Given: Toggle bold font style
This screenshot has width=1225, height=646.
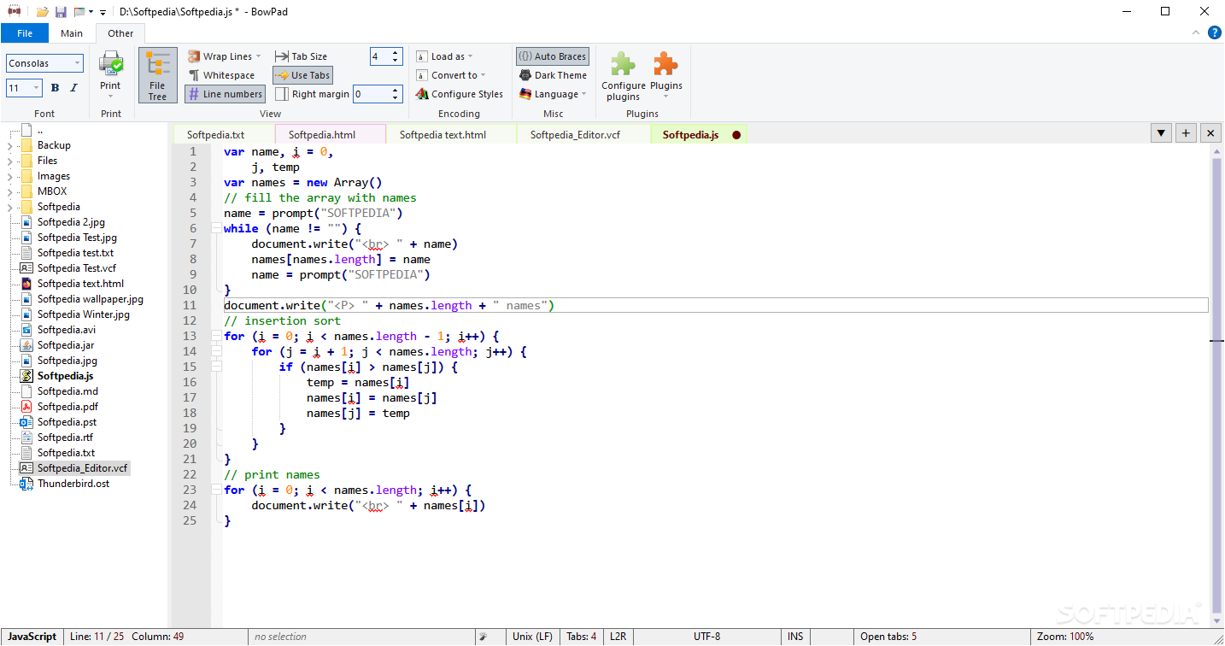Looking at the screenshot, I should coord(55,87).
